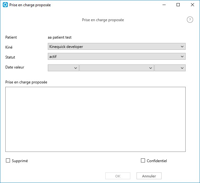Click the Statut dropdown chevron arrow
The width and height of the screenshot is (200, 183).
pos(182,57)
